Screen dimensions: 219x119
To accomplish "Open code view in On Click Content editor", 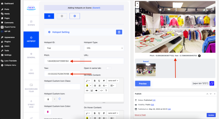I will point(101,90).
